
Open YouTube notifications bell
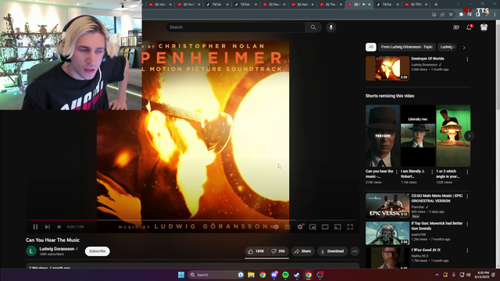(469, 27)
